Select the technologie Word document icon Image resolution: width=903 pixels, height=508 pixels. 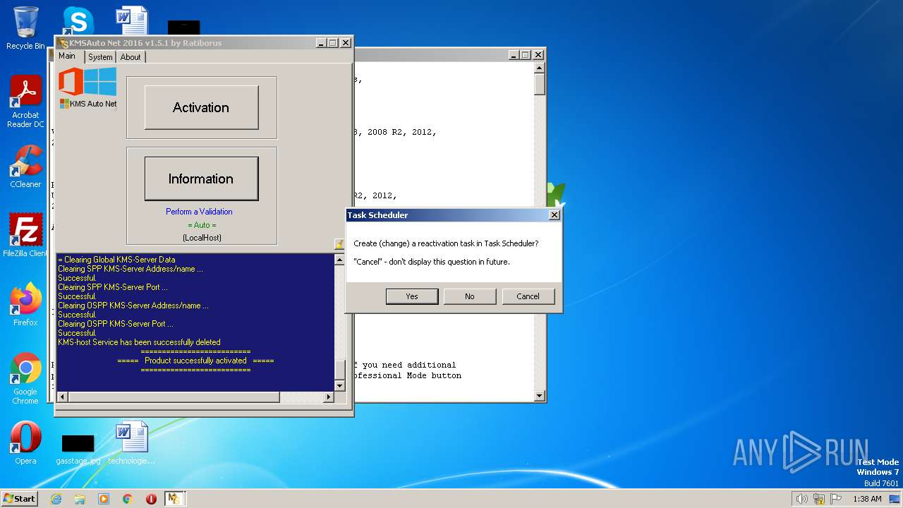pos(132,442)
